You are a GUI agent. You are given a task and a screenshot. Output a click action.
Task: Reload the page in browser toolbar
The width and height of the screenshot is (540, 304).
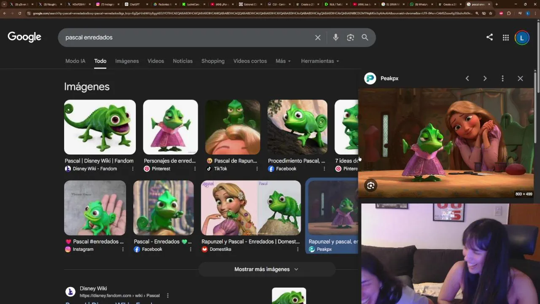pyautogui.click(x=19, y=13)
